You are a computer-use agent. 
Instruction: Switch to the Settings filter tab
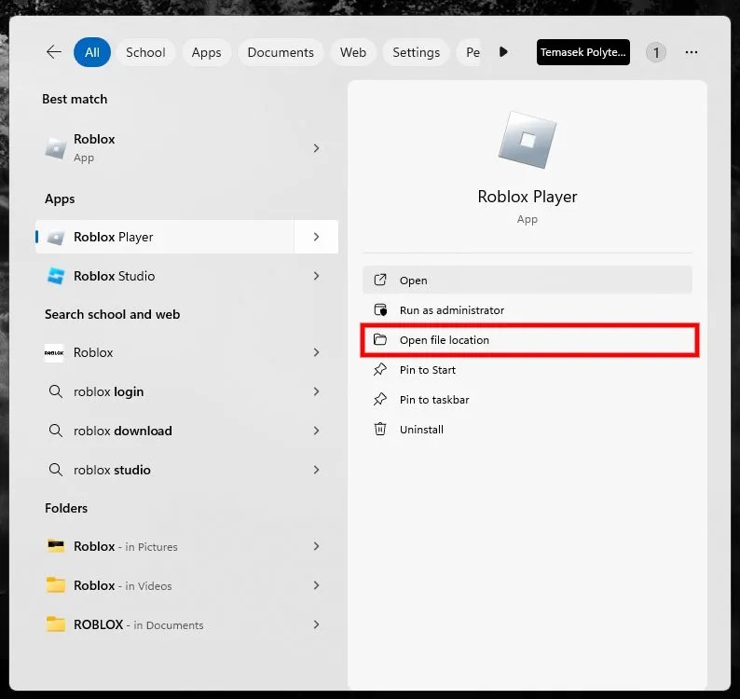[417, 52]
